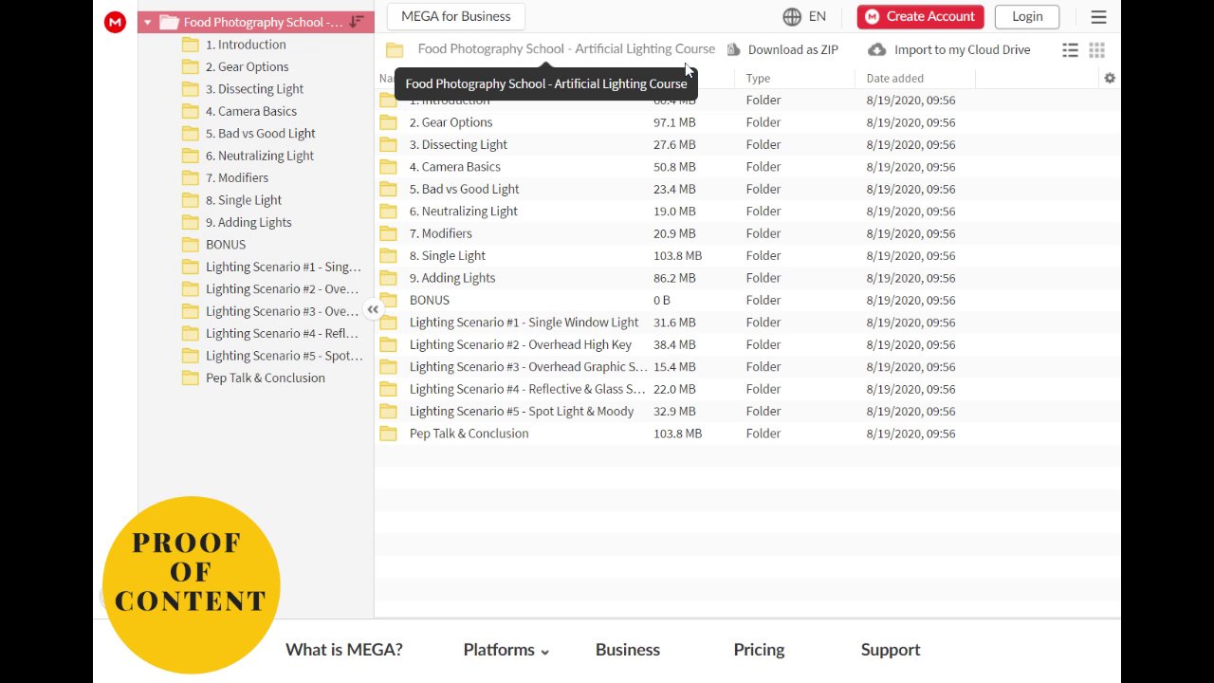
Task: Select 2. Gear Options in tree
Action: (x=247, y=66)
